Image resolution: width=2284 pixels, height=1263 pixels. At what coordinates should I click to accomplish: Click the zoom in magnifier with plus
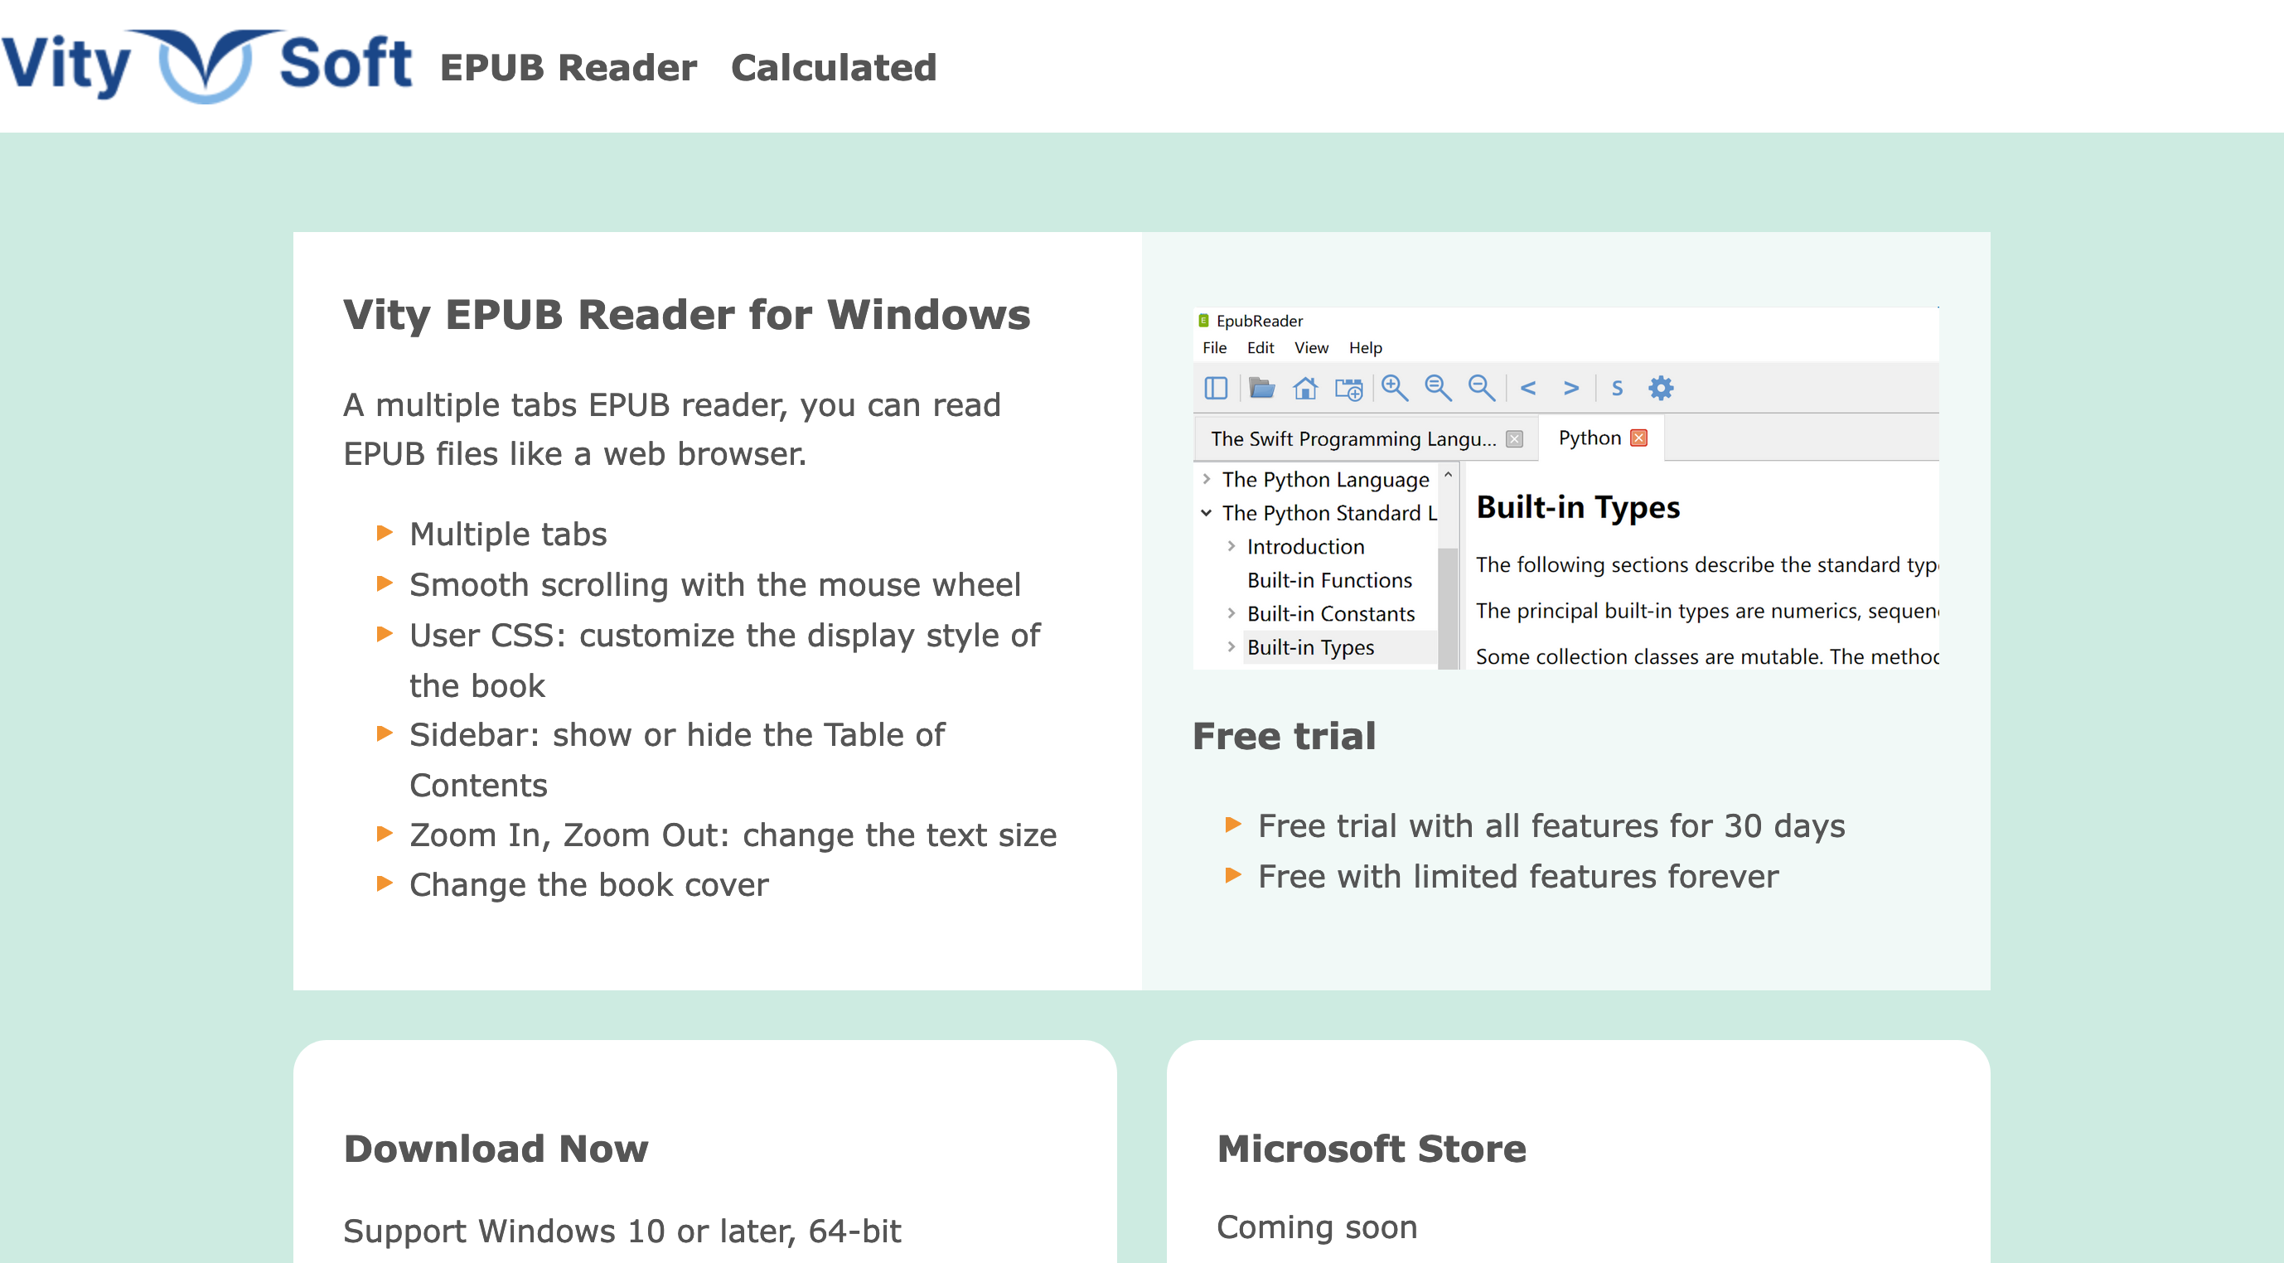1395,388
